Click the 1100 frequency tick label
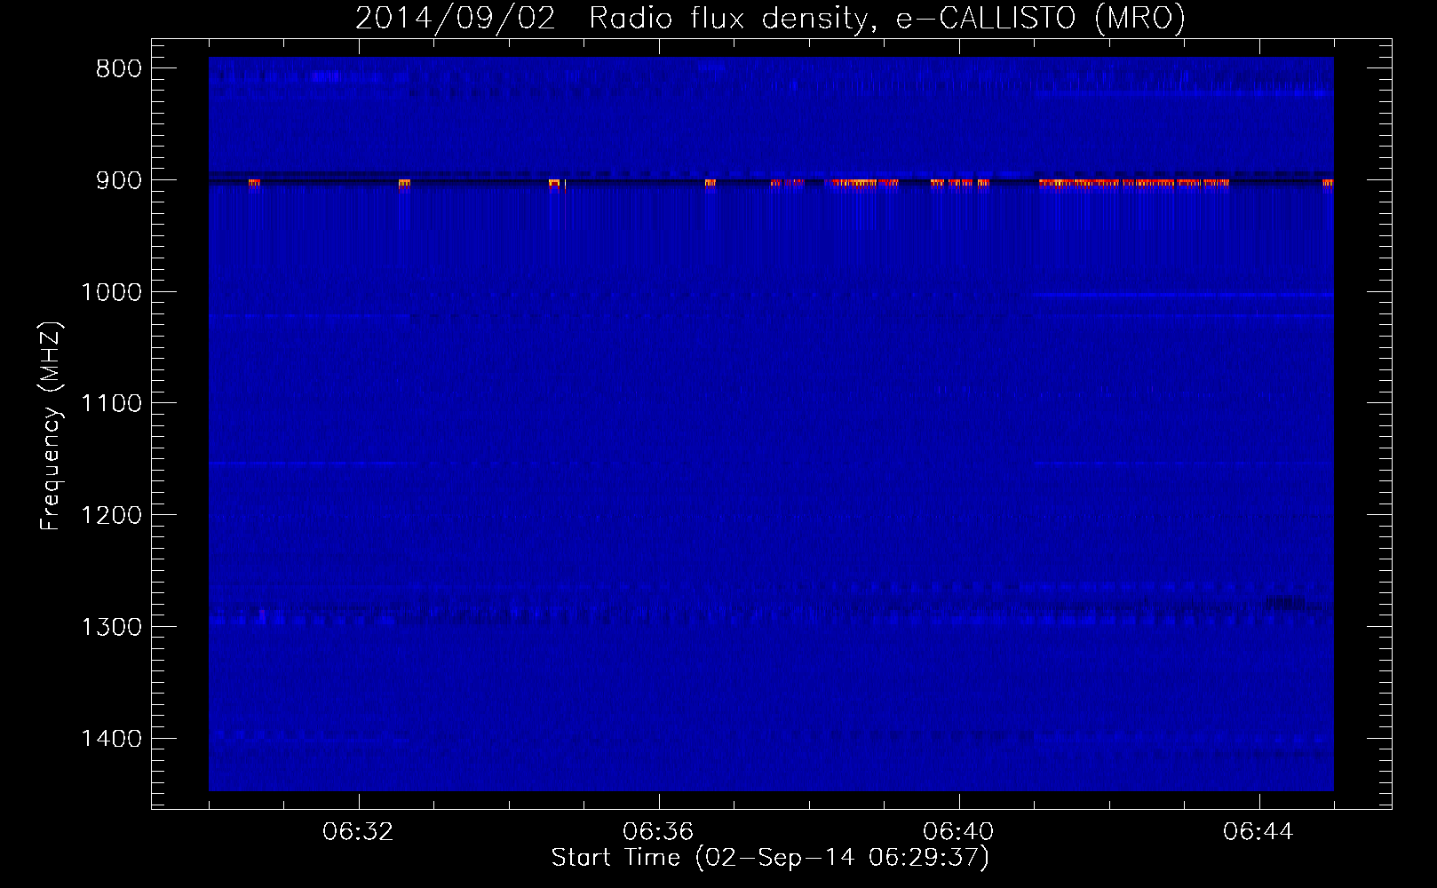The height and width of the screenshot is (888, 1437). 111,404
